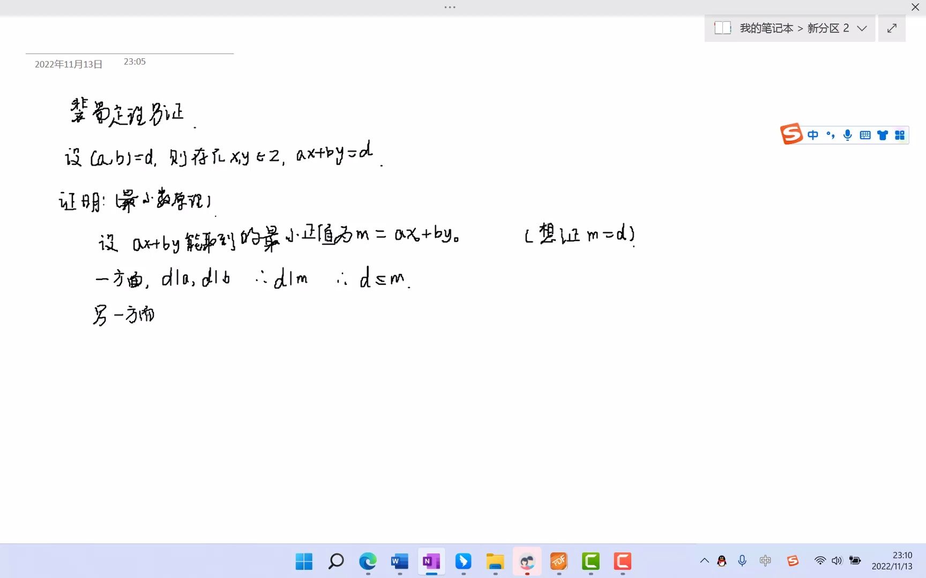Image resolution: width=926 pixels, height=578 pixels.
Task: Click the Sogou tray icon
Action: point(793,561)
